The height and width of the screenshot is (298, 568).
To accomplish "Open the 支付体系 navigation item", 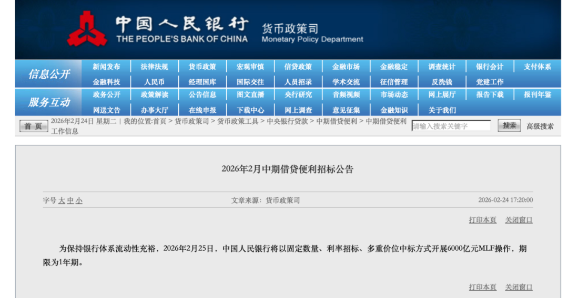I will [537, 67].
